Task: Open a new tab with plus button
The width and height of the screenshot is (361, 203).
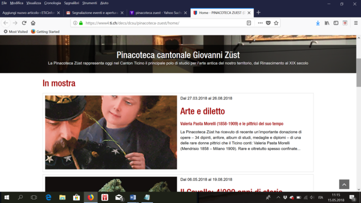Action: (258, 13)
